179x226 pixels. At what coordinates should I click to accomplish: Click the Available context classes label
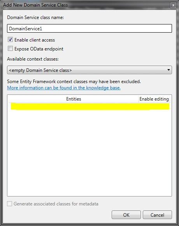coord(33,59)
